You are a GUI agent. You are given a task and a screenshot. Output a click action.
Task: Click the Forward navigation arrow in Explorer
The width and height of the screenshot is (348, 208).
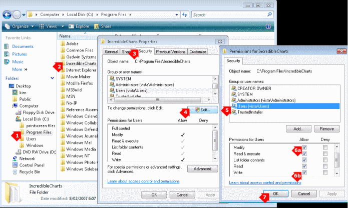click(17, 15)
